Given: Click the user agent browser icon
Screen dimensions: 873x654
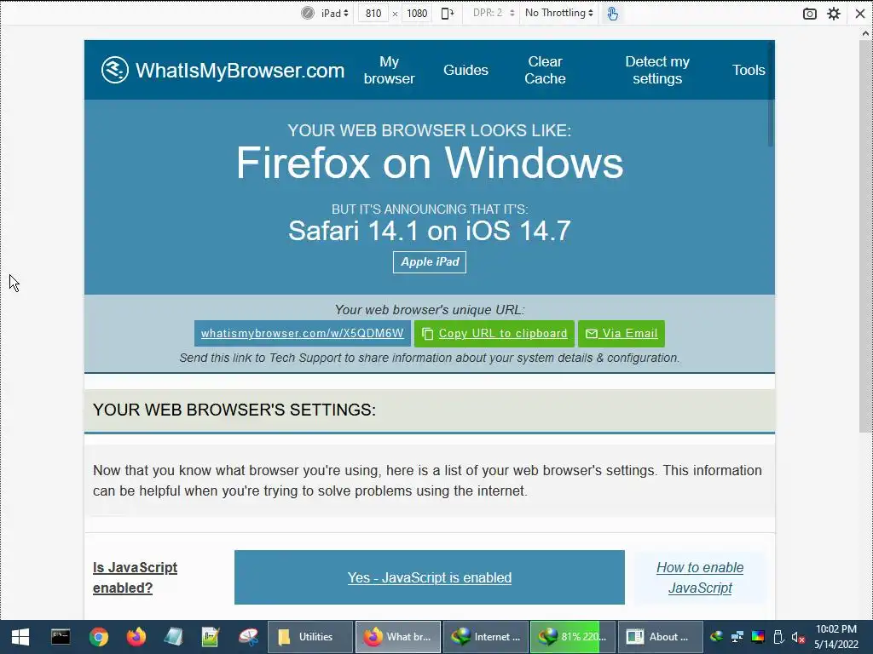Looking at the screenshot, I should [307, 14].
